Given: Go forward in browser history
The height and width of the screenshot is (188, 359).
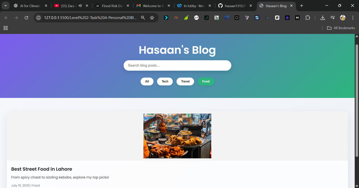Looking at the screenshot, I should [16, 18].
